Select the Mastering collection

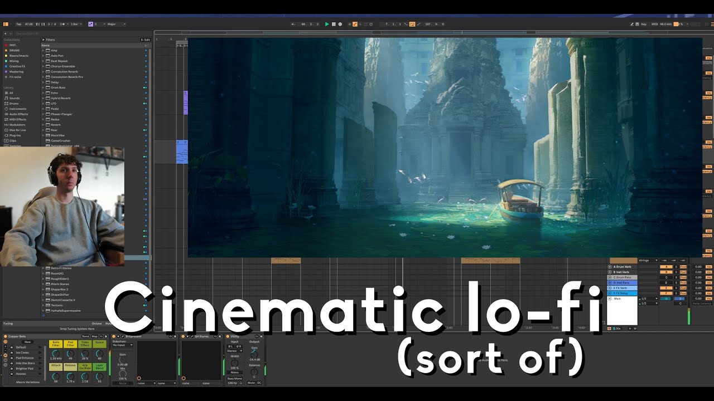[16, 72]
